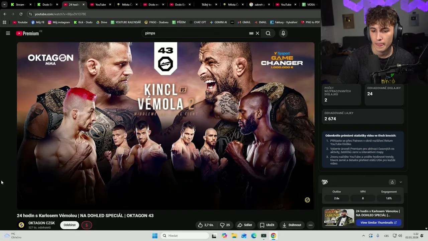
Task: Switch to Těžký tes tab
Action: [x=207, y=5]
